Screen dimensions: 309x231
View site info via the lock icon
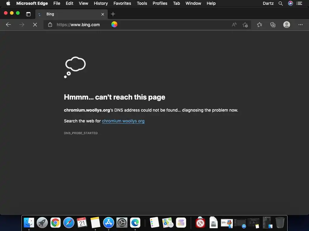pos(50,25)
